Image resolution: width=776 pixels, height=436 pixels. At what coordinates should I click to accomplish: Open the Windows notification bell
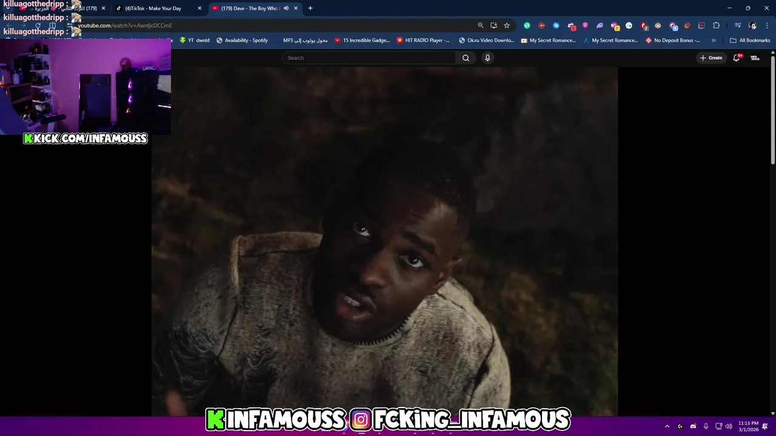765,426
